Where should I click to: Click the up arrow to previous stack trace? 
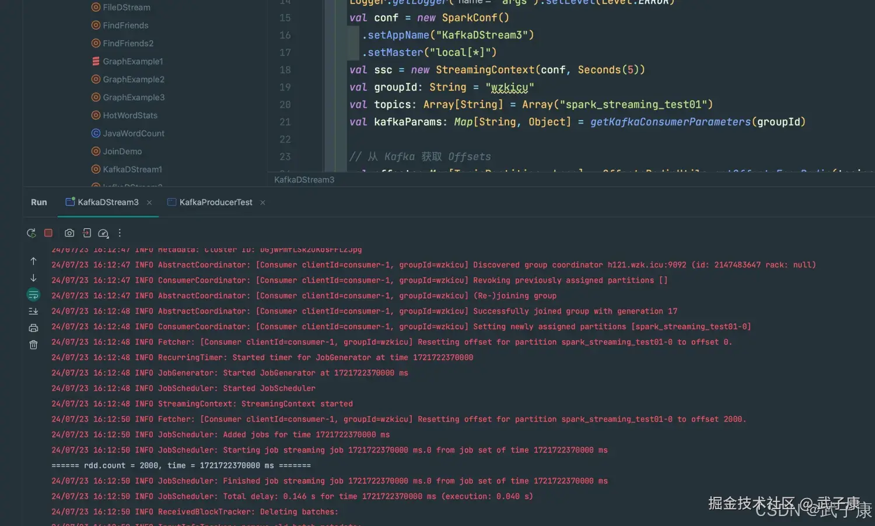pos(33,261)
